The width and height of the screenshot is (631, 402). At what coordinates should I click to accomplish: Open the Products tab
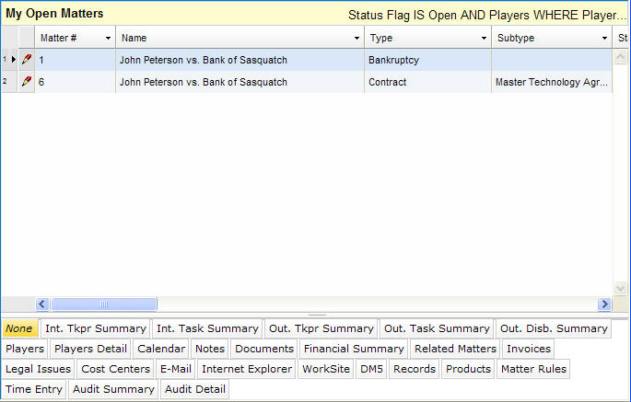coord(468,369)
